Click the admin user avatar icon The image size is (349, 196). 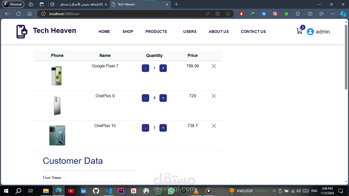coord(310,32)
